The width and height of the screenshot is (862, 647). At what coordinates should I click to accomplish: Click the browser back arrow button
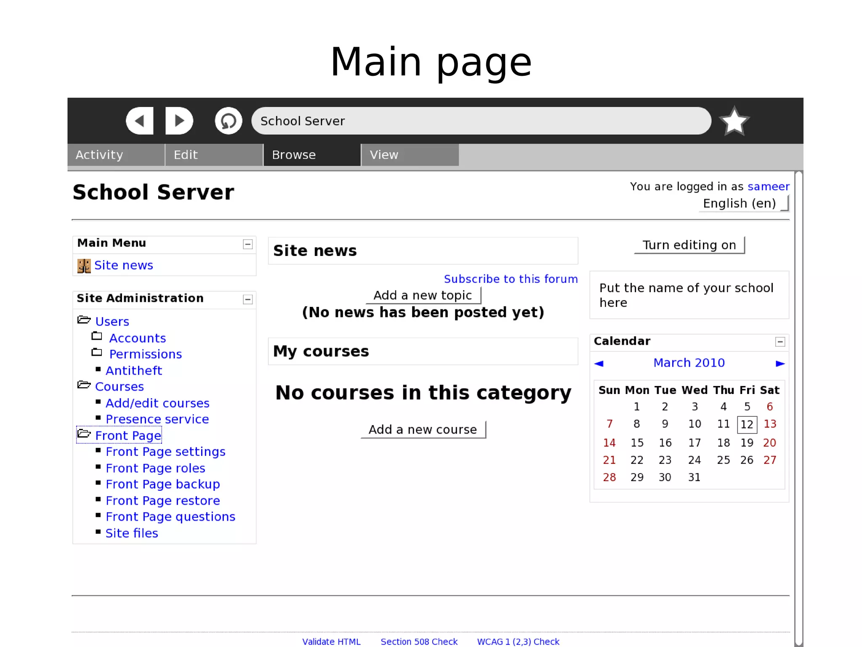140,121
